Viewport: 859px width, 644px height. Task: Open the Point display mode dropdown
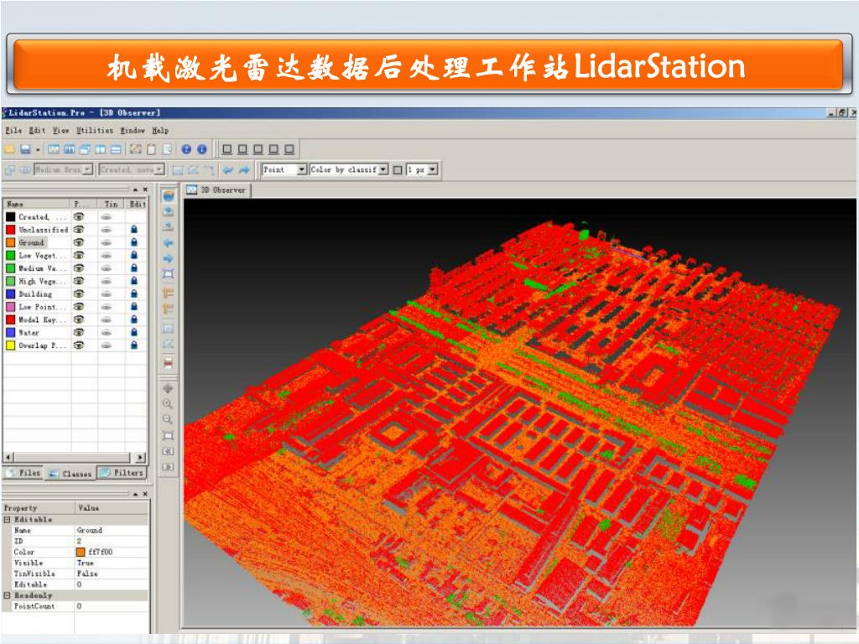click(301, 169)
